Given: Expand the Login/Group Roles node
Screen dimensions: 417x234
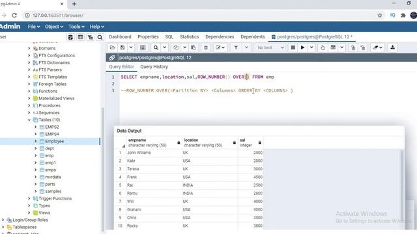Looking at the screenshot, I should pos(3,220).
